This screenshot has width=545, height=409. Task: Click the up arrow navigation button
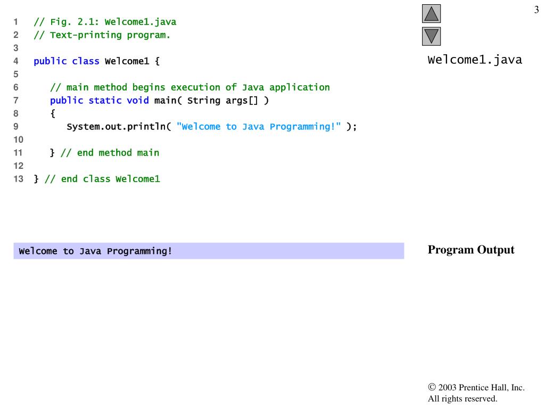[x=431, y=13]
